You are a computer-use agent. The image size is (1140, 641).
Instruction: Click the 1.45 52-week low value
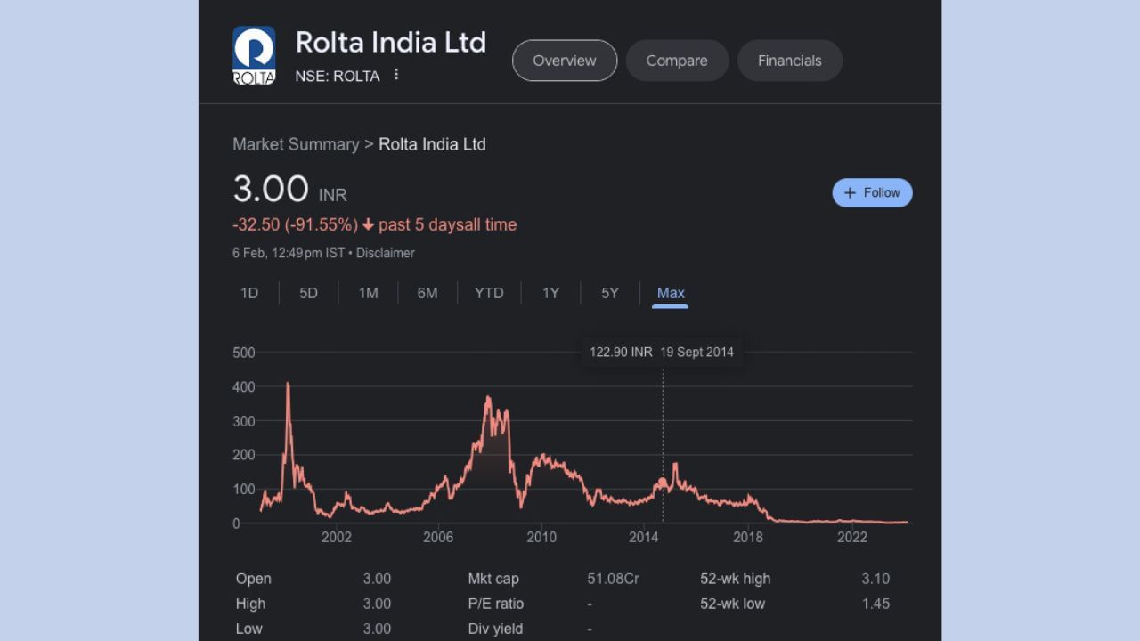(875, 604)
